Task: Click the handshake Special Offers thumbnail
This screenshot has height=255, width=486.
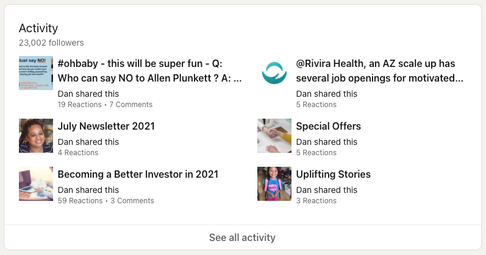Action: pos(274,136)
